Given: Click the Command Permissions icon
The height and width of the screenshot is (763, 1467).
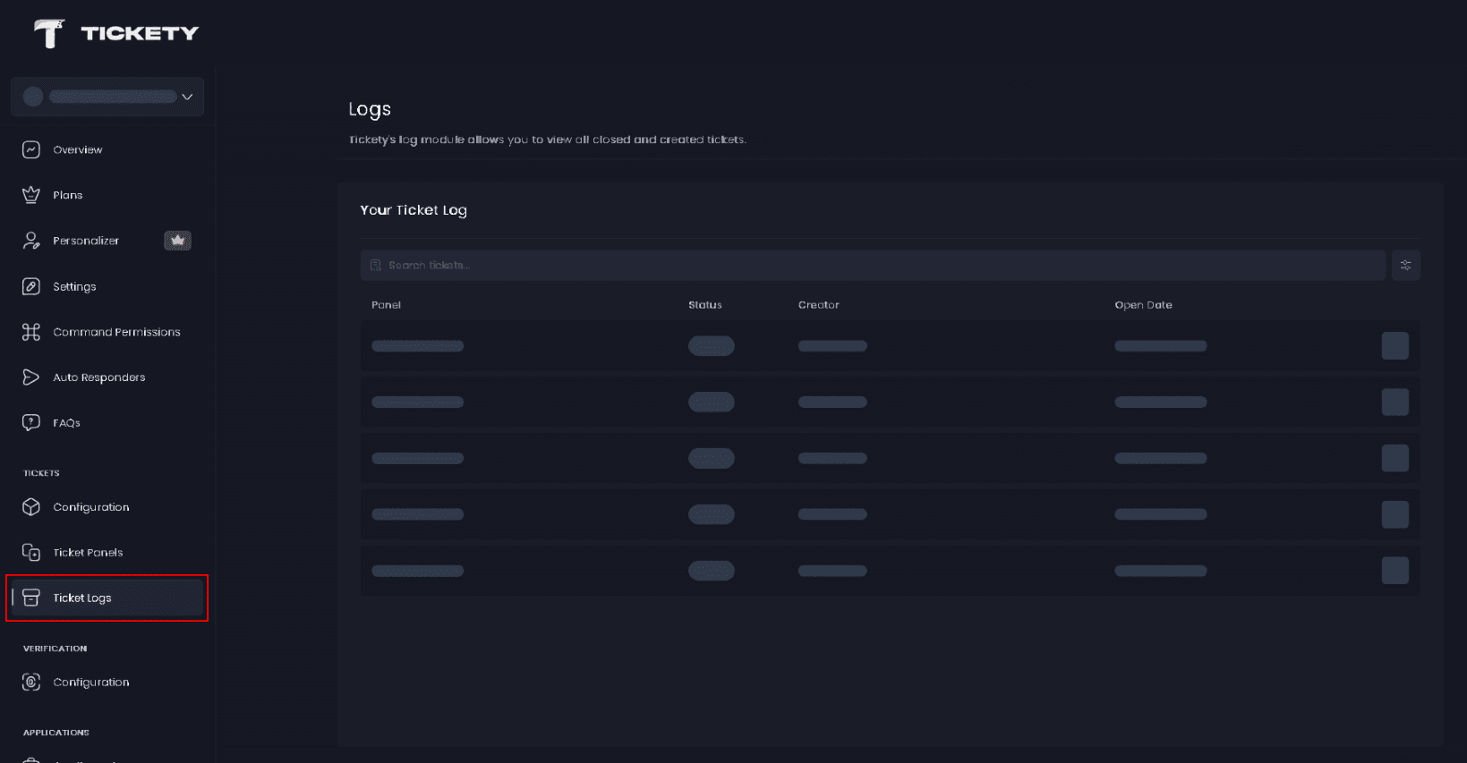Looking at the screenshot, I should pos(31,332).
